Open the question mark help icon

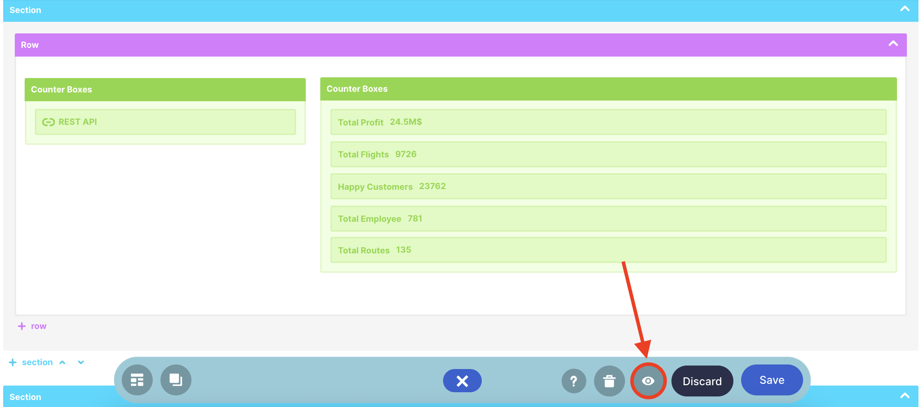573,381
